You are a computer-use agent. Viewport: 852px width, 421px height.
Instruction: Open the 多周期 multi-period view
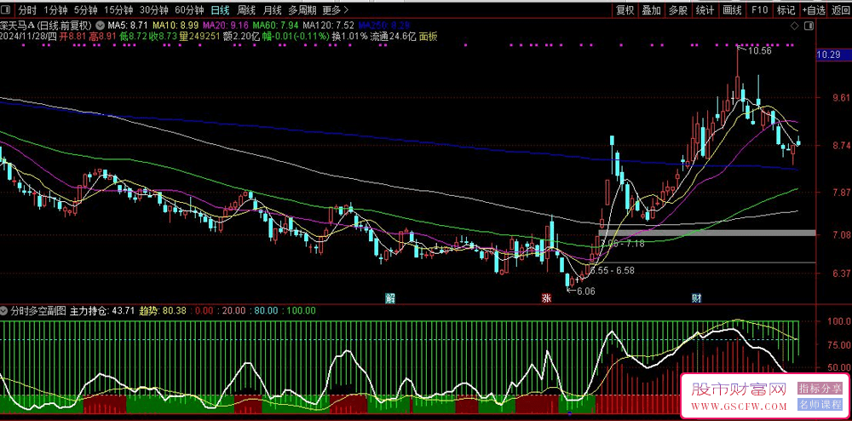302,9
